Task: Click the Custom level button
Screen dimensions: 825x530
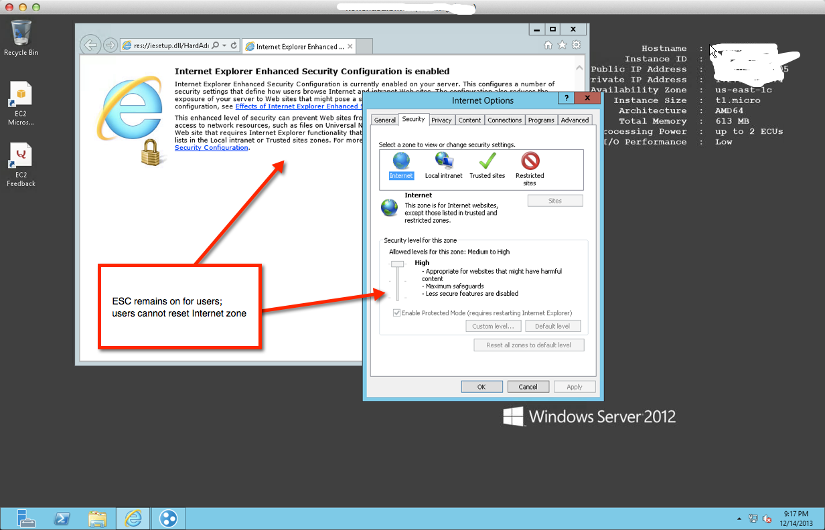Action: (493, 326)
